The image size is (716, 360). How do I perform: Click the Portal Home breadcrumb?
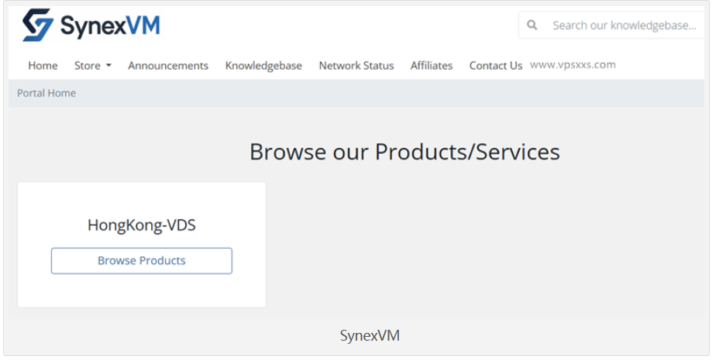pos(46,93)
